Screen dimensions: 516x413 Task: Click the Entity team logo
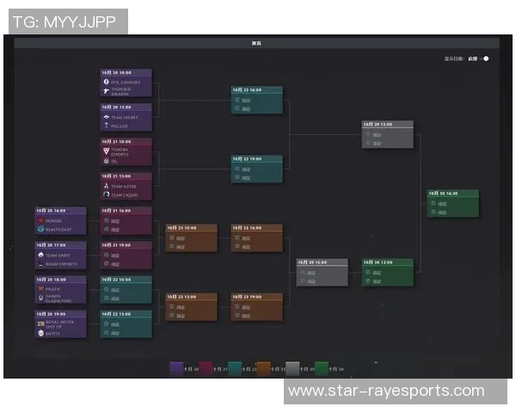40,333
